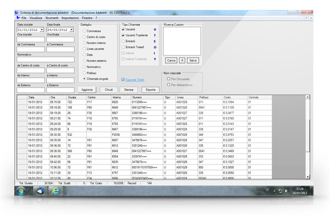Click the Nominativo text field
This screenshot has width=330, height=215.
[x=46, y=59]
